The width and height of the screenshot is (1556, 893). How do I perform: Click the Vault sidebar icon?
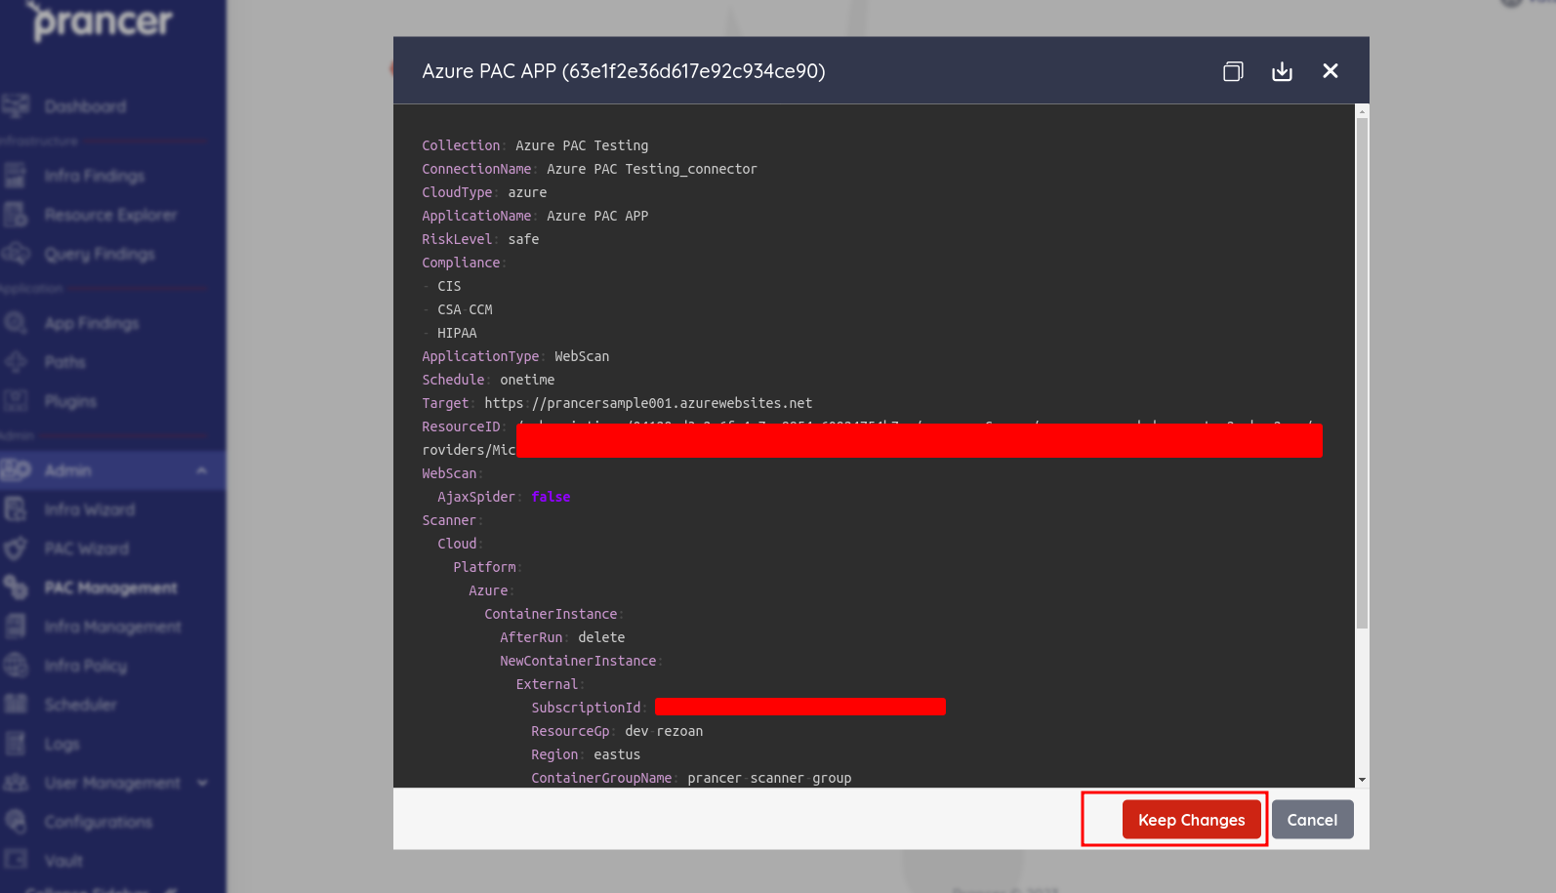[x=16, y=860]
